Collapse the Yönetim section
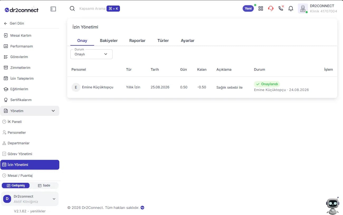Viewport: 343px width, 215px height. click(x=30, y=111)
